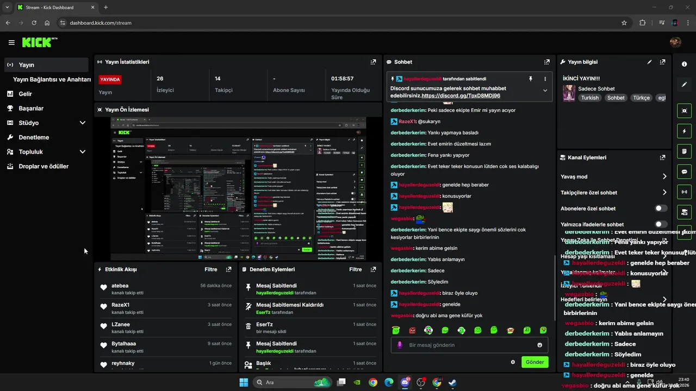Viewport: 696px width, 391px height.
Task: Open the pinned message three-dot menu
Action: tap(545, 79)
